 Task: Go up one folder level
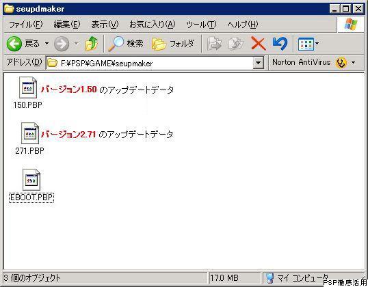pos(92,44)
